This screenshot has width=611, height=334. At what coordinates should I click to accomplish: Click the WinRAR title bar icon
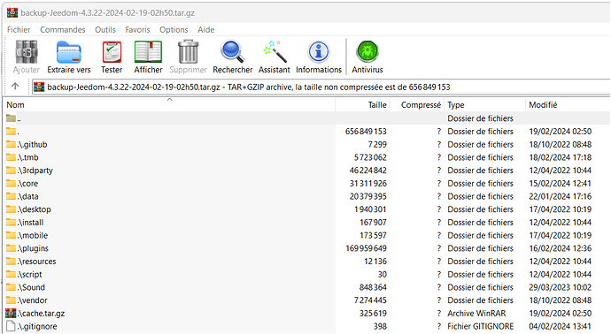pos(12,13)
